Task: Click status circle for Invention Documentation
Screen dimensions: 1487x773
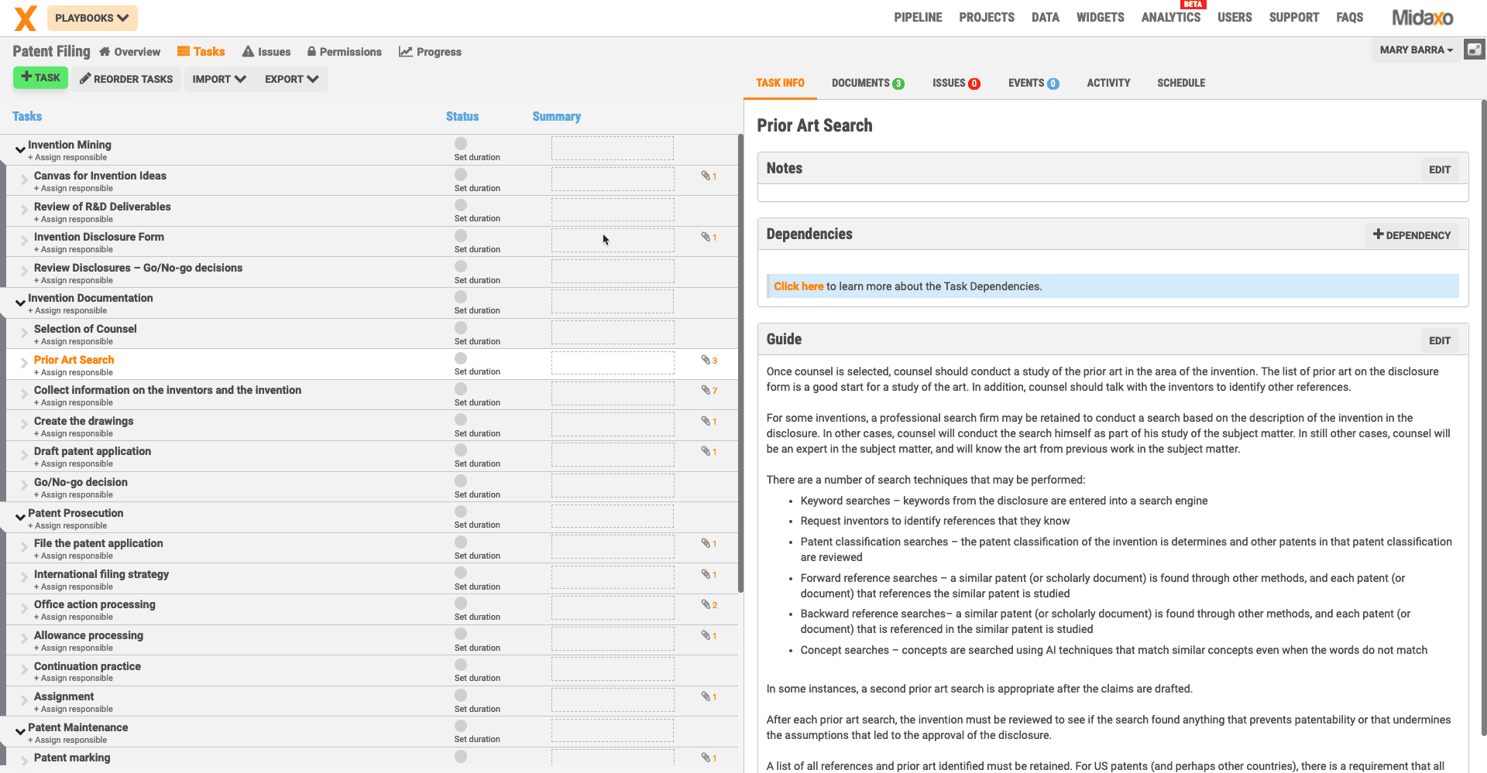Action: 461,296
